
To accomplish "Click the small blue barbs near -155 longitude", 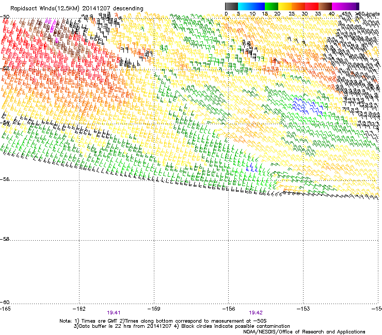I will 252,167.
